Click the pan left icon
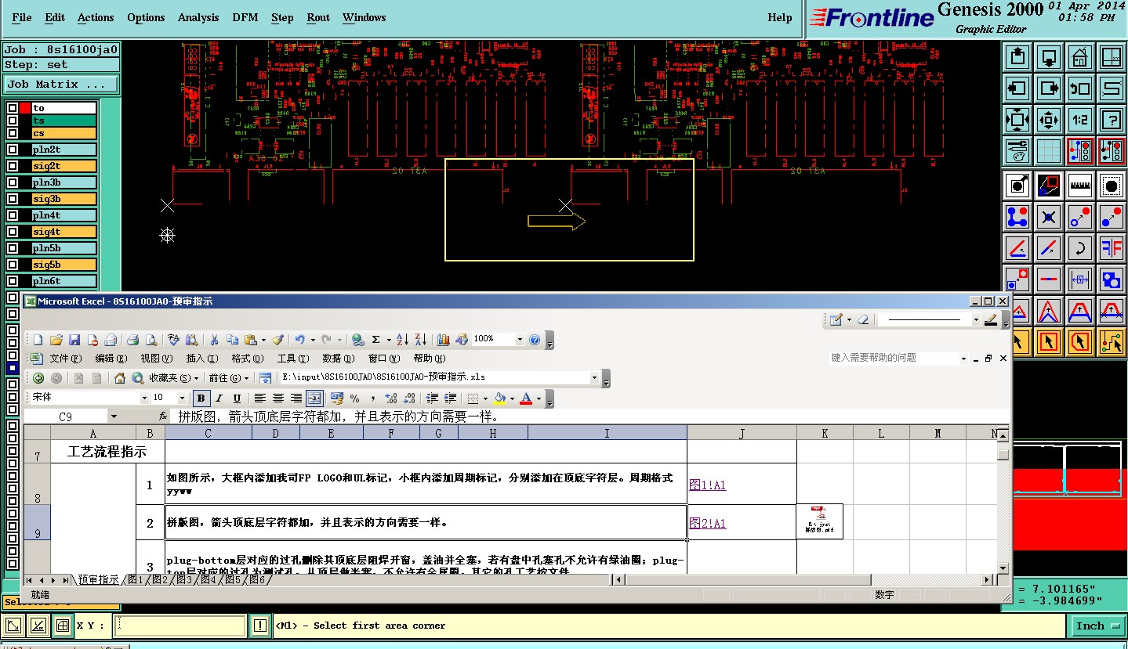 (1017, 88)
